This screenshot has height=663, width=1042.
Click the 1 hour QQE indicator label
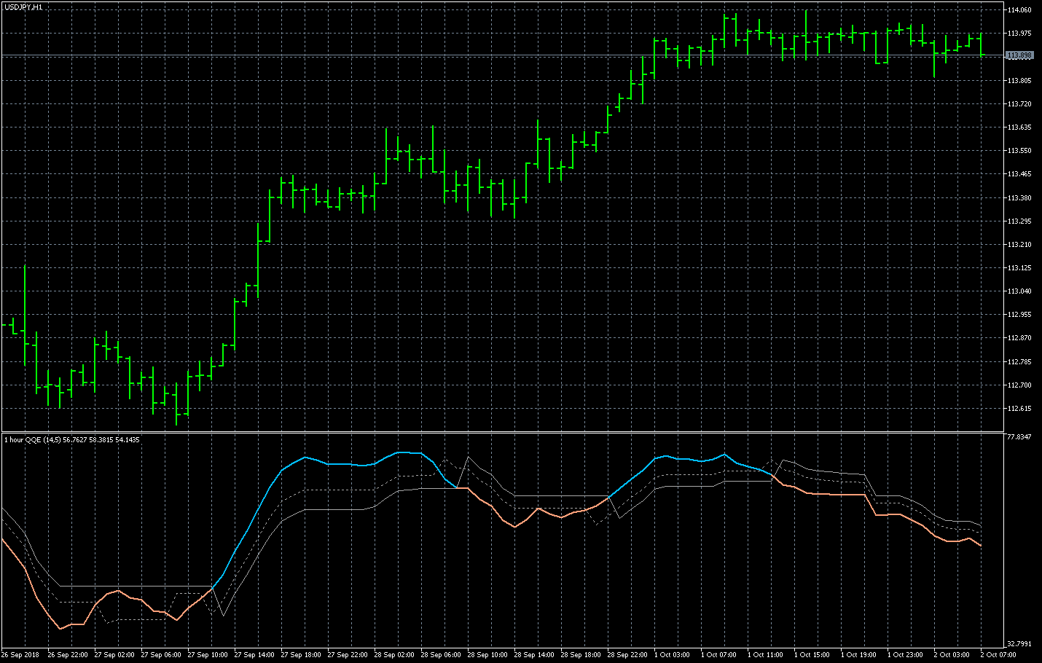point(71,439)
